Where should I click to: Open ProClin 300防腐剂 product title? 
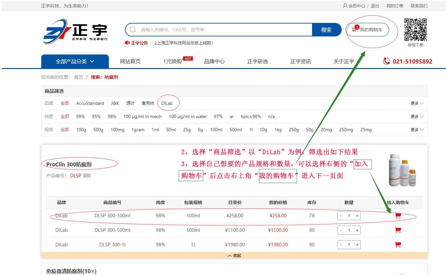click(x=69, y=164)
